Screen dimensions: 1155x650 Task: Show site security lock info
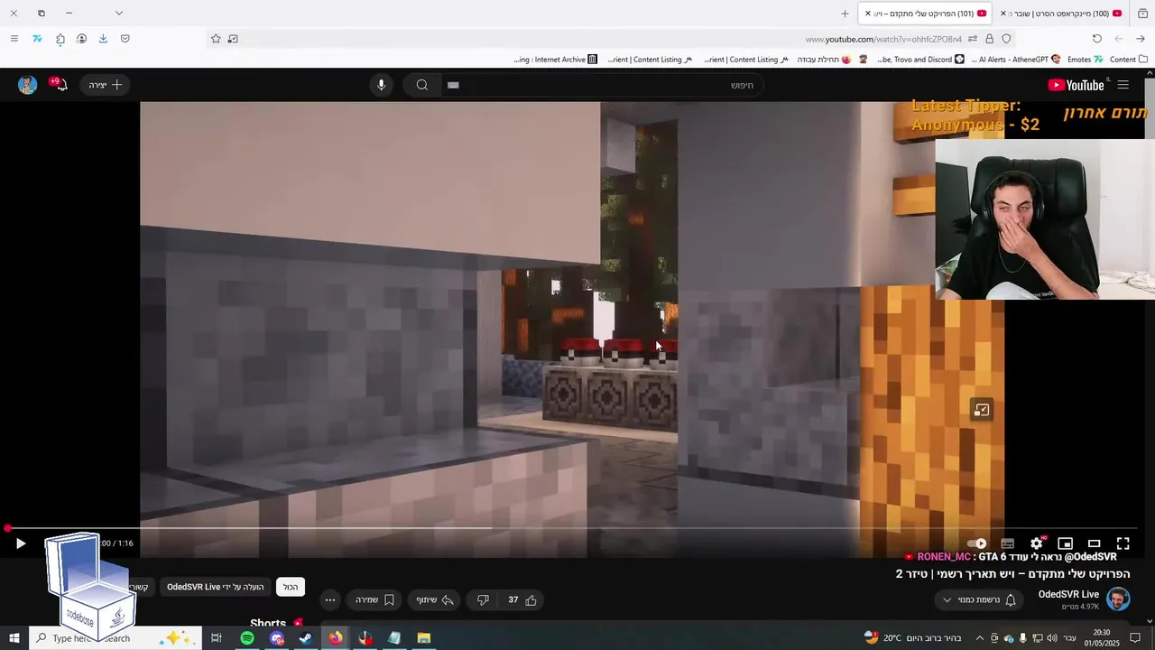pos(990,39)
